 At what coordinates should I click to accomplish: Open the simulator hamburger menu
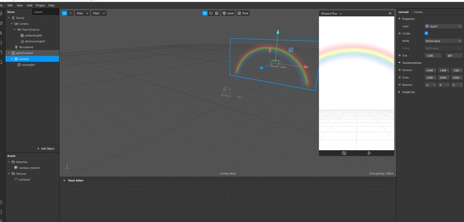(x=390, y=14)
